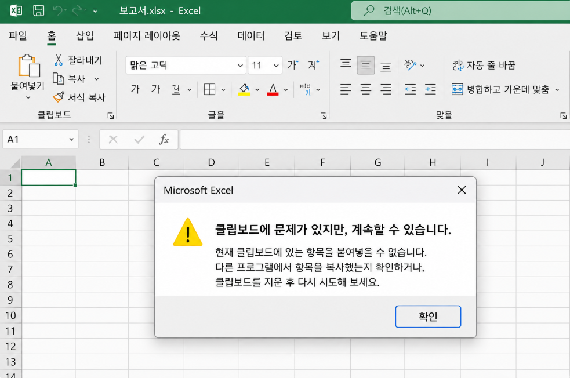Toggle top align icon
Screen dimensions: 570x378
(x=346, y=64)
